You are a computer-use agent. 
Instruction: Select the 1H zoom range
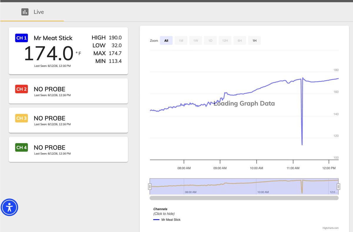(x=254, y=41)
